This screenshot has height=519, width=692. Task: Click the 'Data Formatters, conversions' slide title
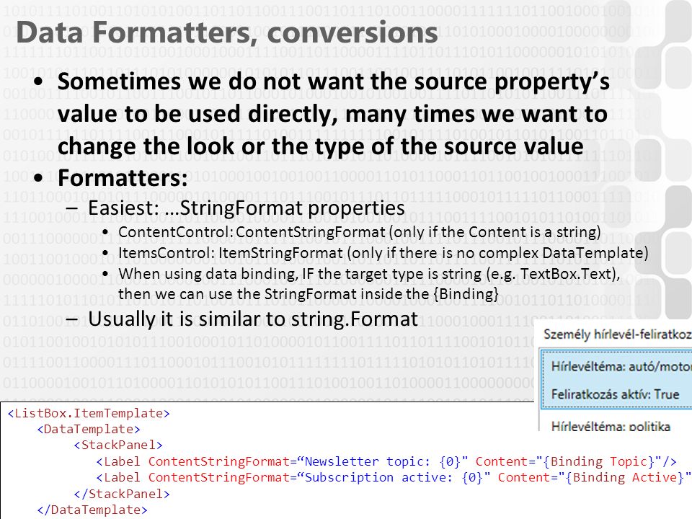coord(227,32)
